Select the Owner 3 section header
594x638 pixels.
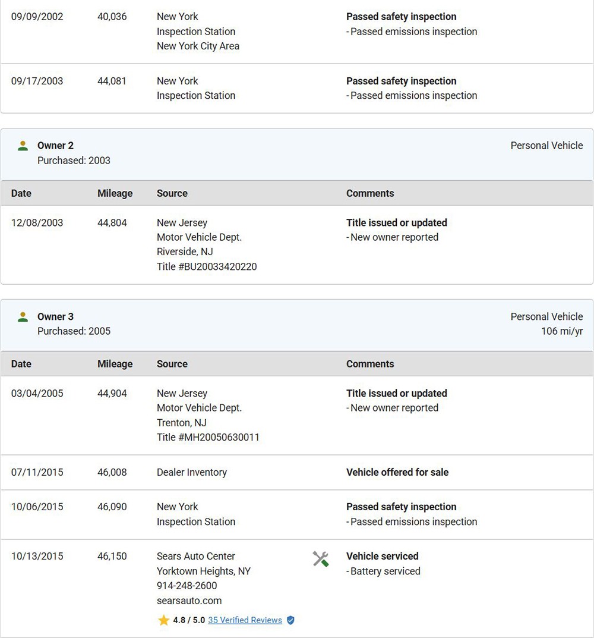(x=297, y=325)
